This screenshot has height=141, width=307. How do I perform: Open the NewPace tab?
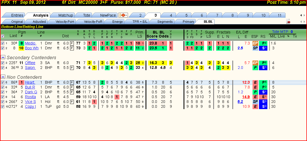(x=108, y=15)
